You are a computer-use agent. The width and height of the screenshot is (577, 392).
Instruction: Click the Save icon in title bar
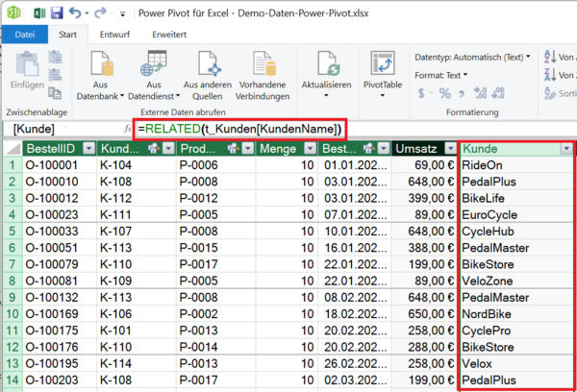pyautogui.click(x=57, y=14)
